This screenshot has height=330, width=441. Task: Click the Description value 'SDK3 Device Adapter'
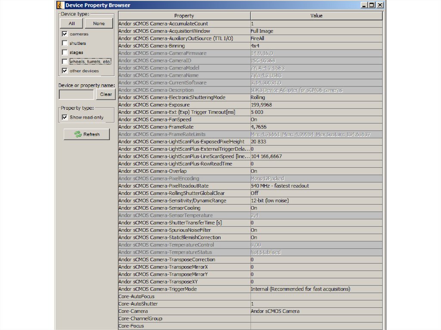[x=317, y=90]
